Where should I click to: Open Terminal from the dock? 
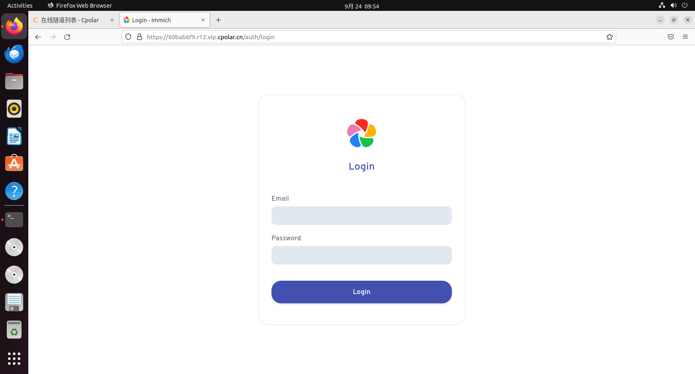[14, 220]
